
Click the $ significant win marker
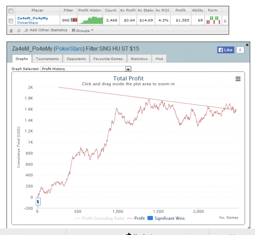pyautogui.click(x=38, y=202)
